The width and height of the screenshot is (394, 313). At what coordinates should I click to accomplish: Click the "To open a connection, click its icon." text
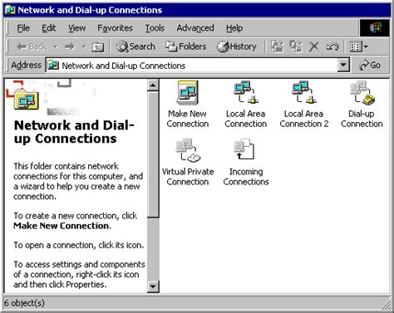79,245
